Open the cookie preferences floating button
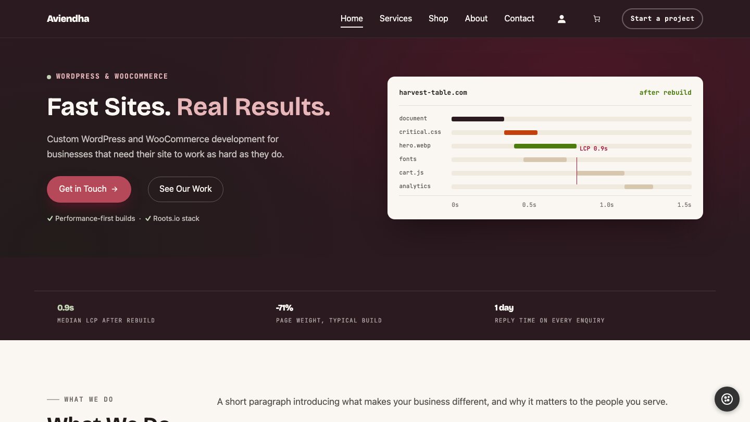This screenshot has height=422, width=750. coord(727,399)
